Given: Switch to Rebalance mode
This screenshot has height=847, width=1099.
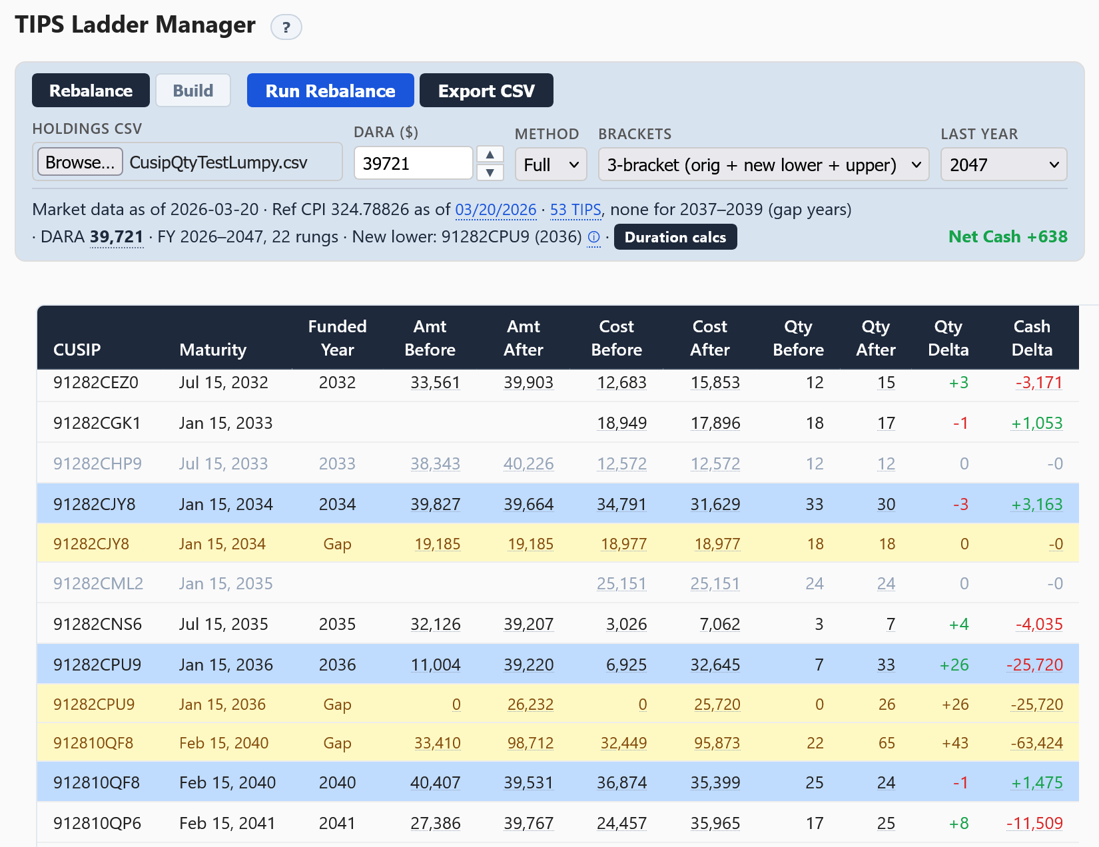Looking at the screenshot, I should (91, 91).
